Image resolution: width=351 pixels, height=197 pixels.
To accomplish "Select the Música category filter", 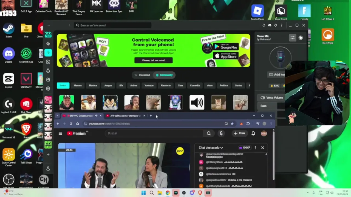I will [93, 86].
